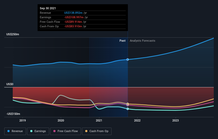Click the 'Past' label on chart

point(122,41)
